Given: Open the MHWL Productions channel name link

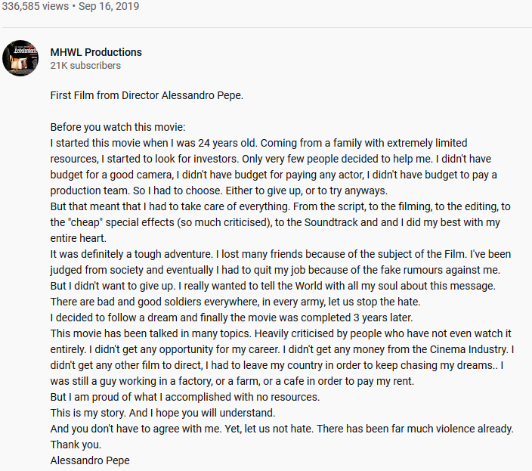Looking at the screenshot, I should click(x=96, y=52).
